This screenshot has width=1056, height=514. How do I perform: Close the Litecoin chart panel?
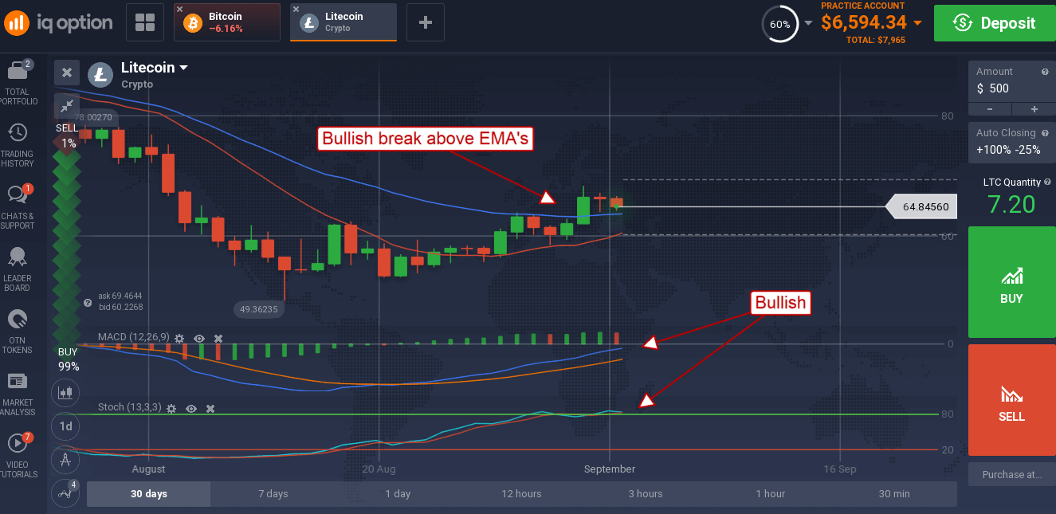(x=67, y=73)
